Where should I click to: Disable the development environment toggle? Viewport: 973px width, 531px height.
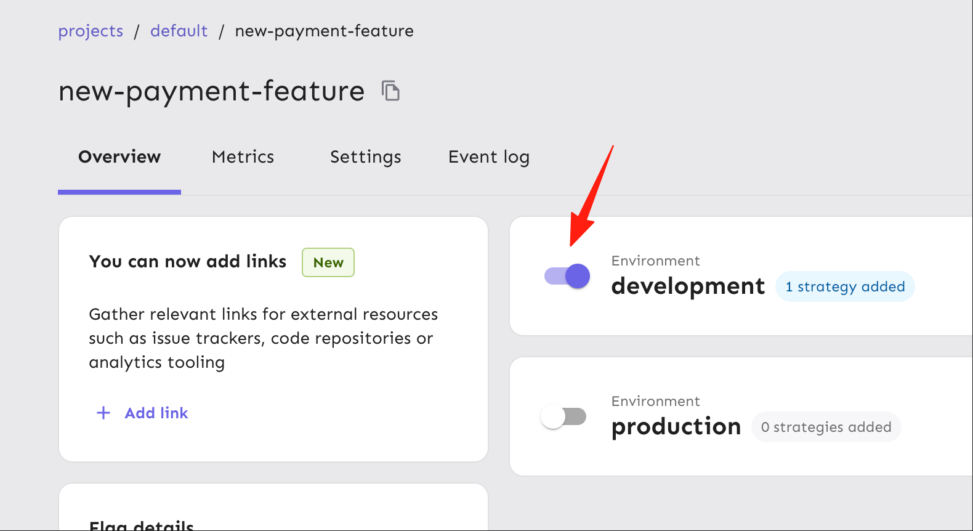pos(567,276)
